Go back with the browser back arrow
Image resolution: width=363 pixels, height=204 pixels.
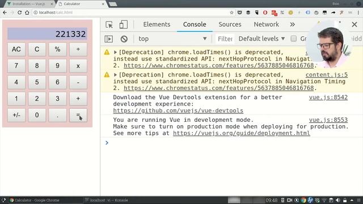click(5, 12)
